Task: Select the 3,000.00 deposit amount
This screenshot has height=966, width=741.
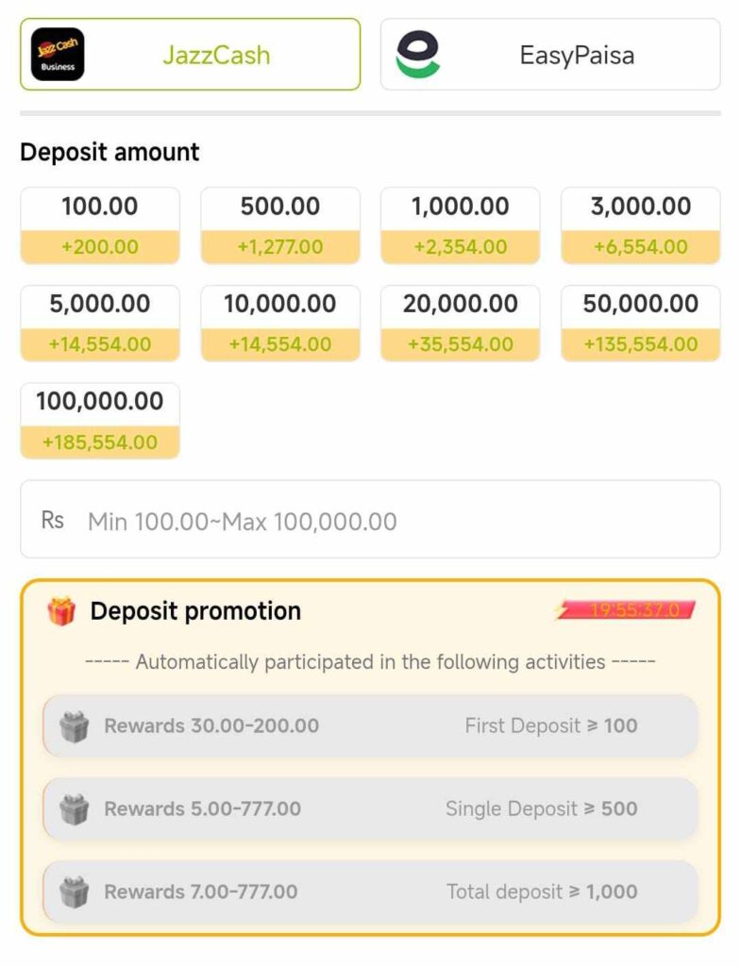Action: click(x=641, y=225)
